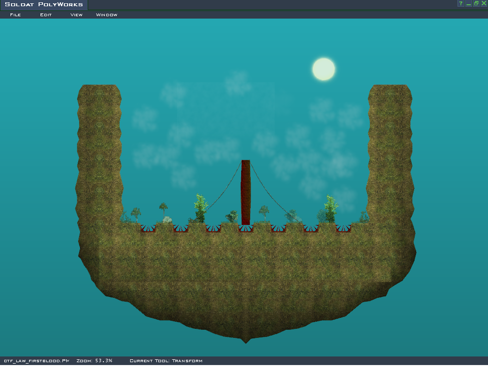Minimize the PolyWorks window
Image resolution: width=488 pixels, height=366 pixels.
468,3
